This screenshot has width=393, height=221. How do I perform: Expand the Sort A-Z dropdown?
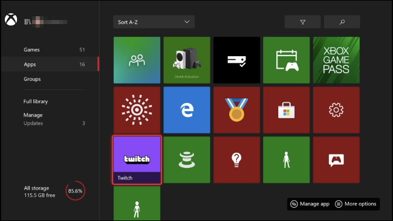[x=154, y=22]
